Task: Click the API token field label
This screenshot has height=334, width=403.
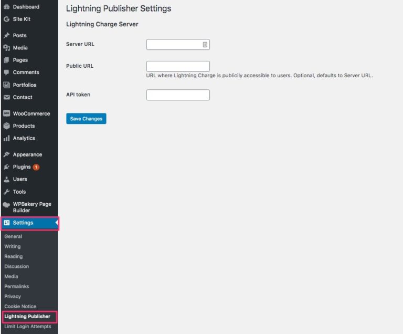Action: 78,95
